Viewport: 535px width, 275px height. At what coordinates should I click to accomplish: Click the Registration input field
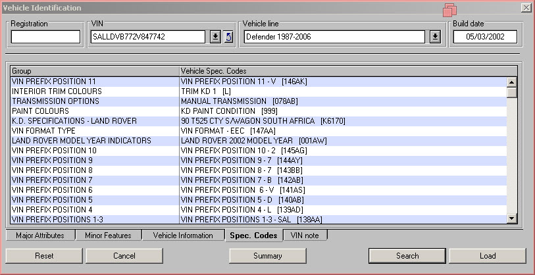[x=45, y=37]
